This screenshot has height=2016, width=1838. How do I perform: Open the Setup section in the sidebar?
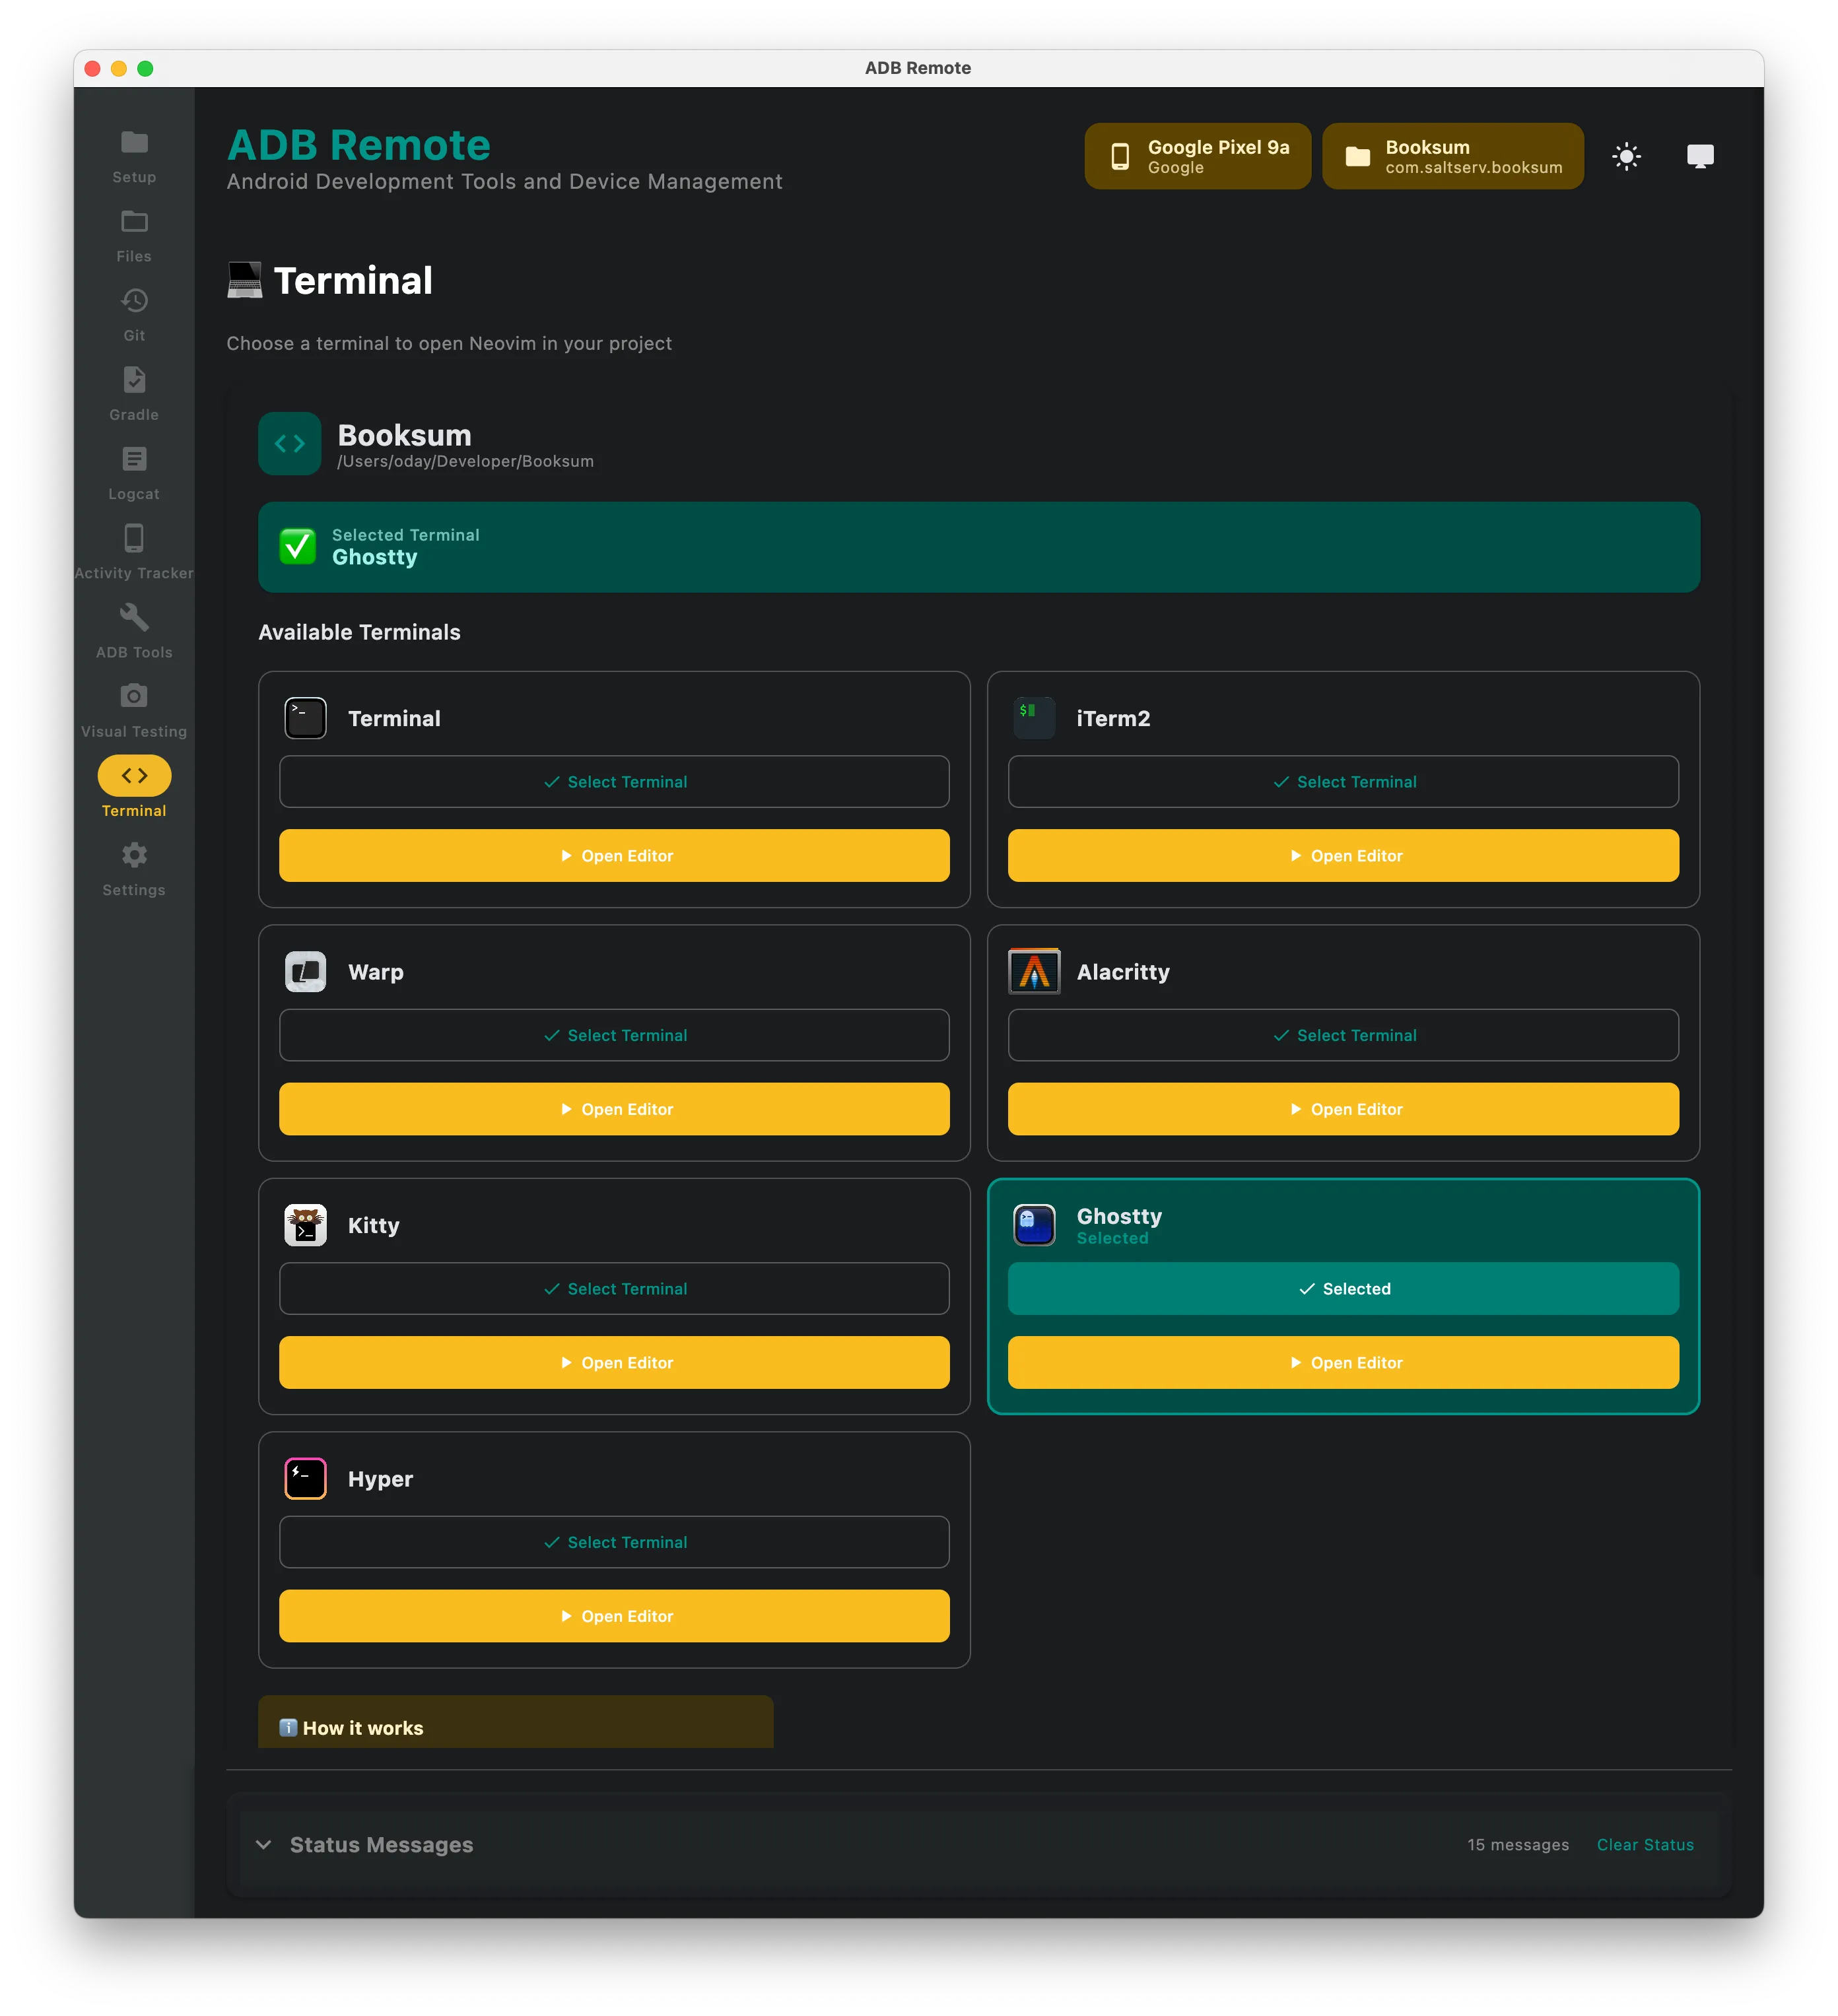pyautogui.click(x=133, y=155)
